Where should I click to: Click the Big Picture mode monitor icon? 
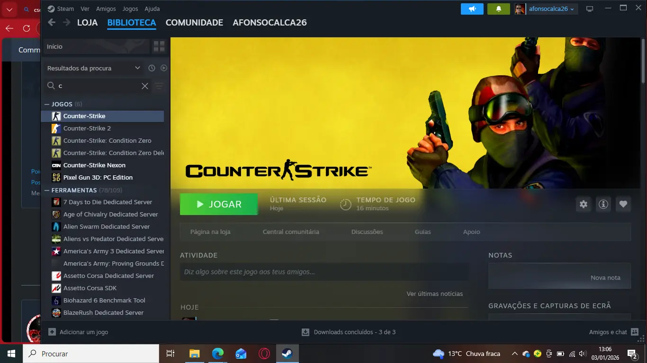pos(590,9)
